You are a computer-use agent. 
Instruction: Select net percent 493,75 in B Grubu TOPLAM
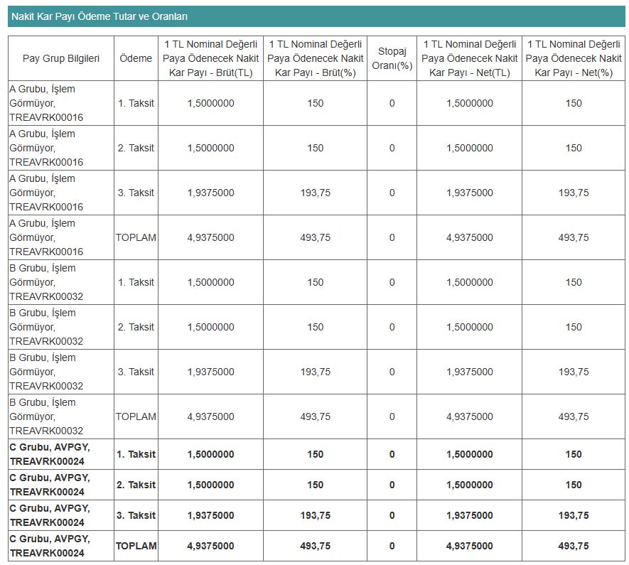(x=574, y=416)
